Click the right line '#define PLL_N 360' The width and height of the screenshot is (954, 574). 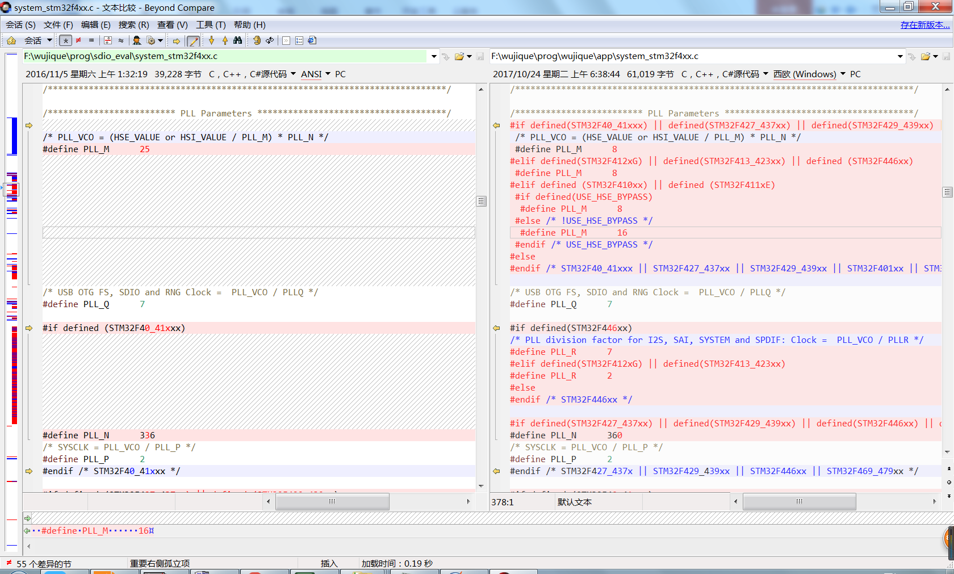coord(725,435)
